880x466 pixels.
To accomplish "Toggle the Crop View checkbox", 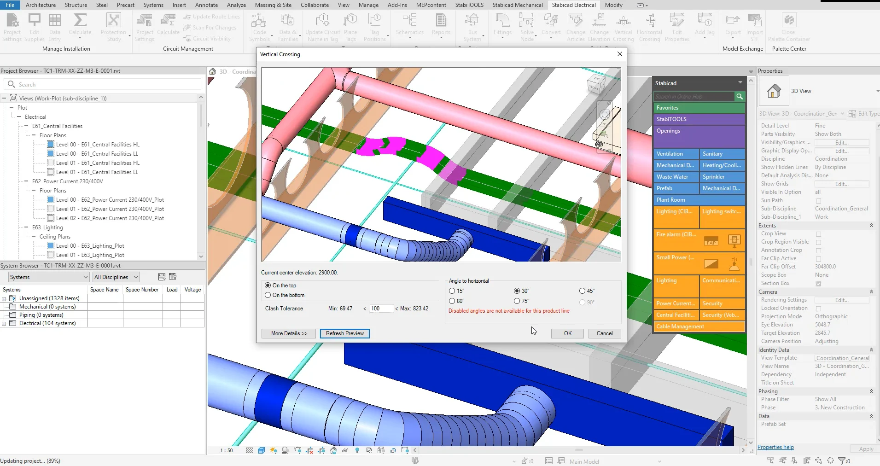I will tap(818, 234).
